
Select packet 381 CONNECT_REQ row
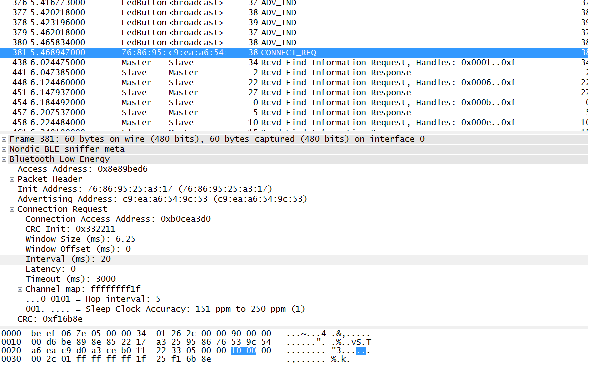(294, 53)
